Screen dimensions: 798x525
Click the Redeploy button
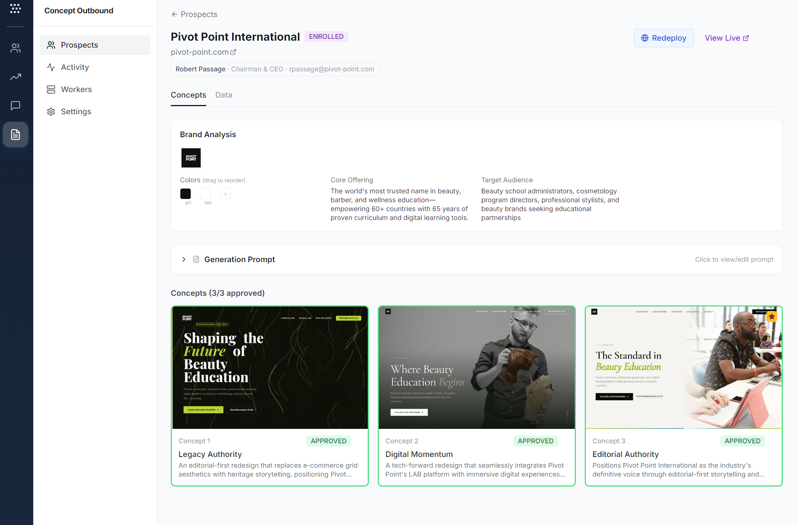(663, 38)
